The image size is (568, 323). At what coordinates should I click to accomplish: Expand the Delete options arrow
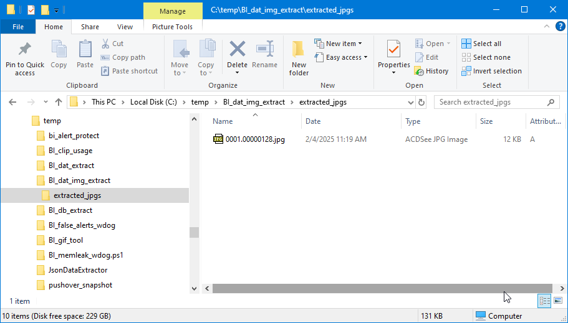coord(238,73)
